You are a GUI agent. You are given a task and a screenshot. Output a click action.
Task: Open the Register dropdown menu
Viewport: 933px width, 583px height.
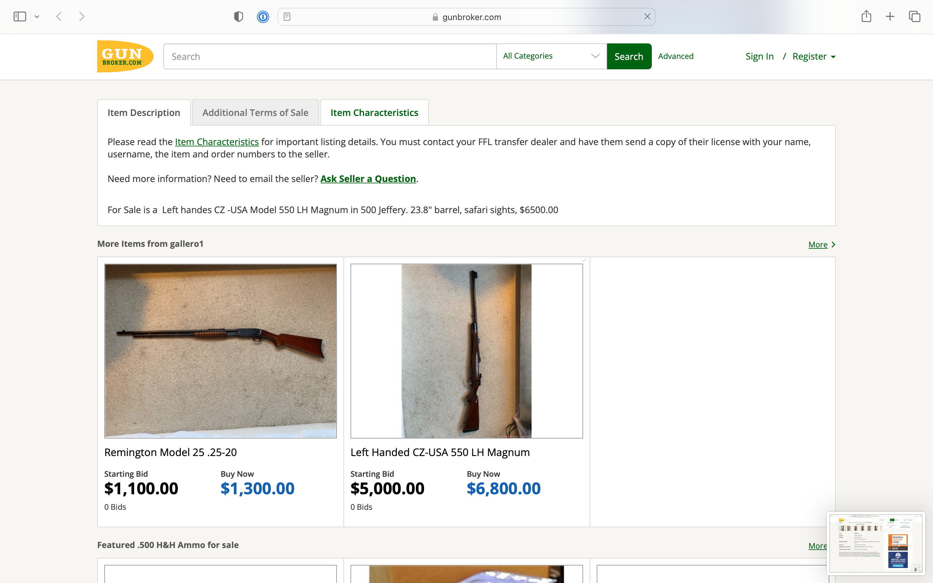coord(814,56)
